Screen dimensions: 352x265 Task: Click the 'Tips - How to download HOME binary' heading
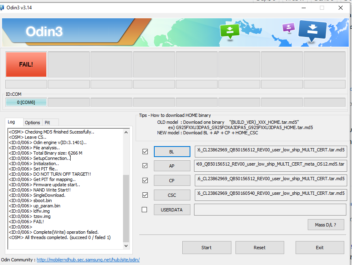point(175,115)
